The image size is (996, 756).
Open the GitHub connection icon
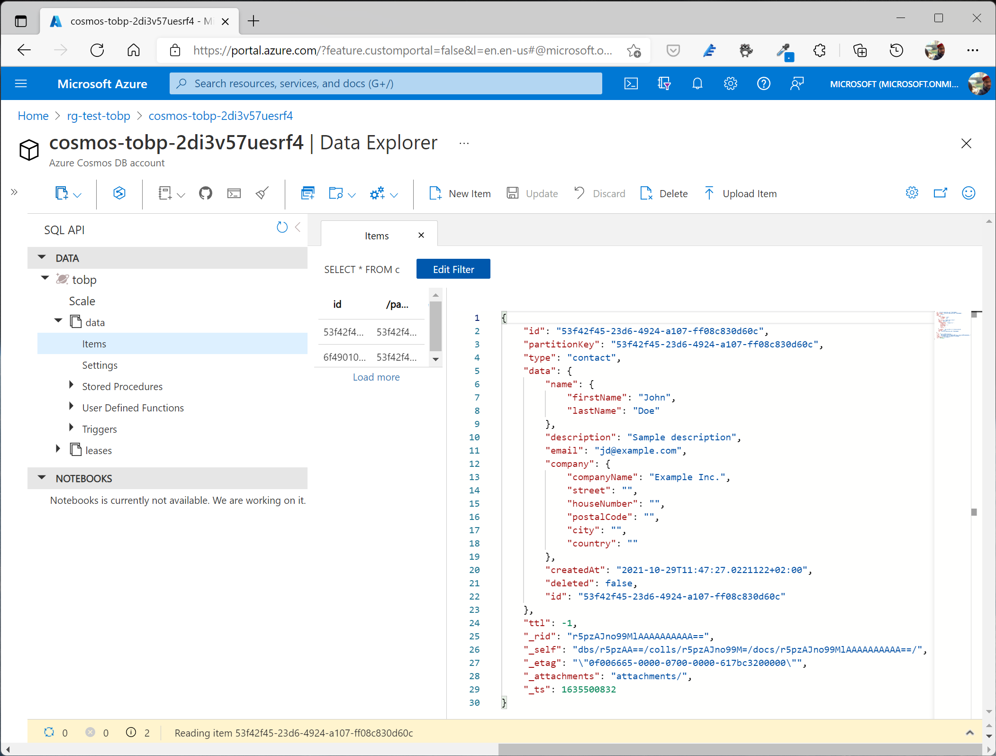pyautogui.click(x=205, y=193)
